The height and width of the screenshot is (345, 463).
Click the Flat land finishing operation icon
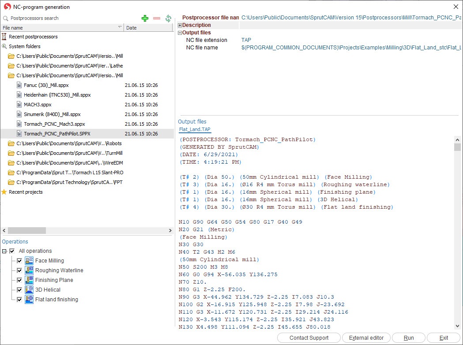(x=29, y=300)
